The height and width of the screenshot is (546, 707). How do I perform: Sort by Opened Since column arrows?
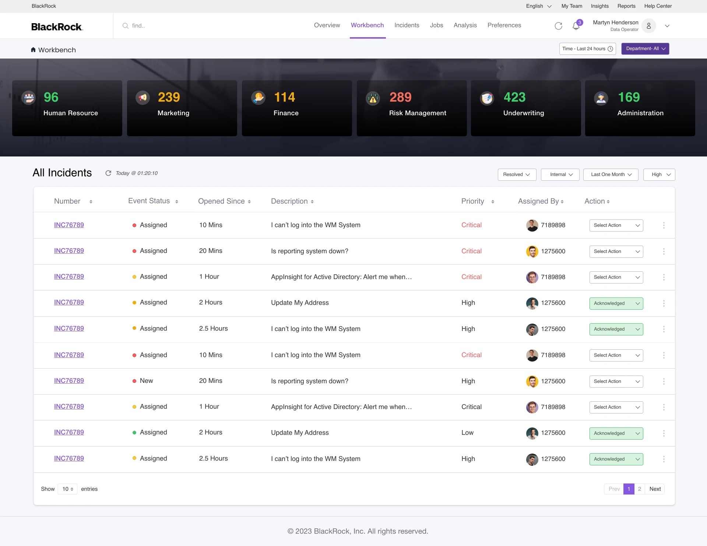249,202
